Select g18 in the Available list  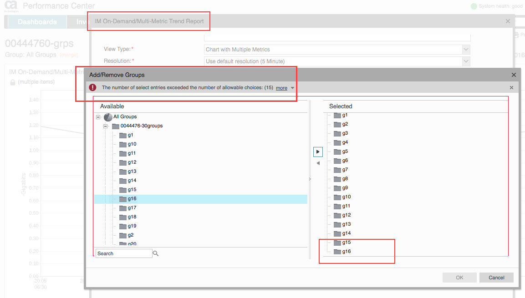click(132, 217)
